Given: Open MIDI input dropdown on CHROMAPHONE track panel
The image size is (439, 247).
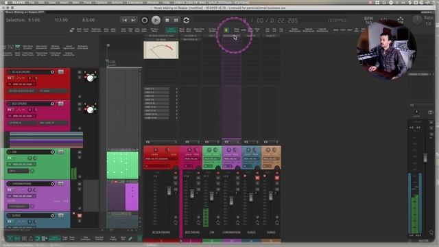Looking at the screenshot, I should coord(22,196).
